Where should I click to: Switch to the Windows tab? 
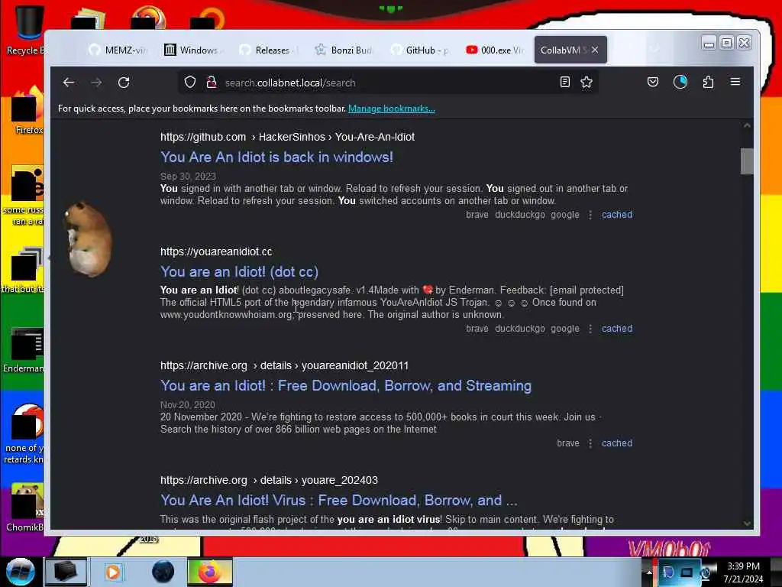(x=193, y=50)
